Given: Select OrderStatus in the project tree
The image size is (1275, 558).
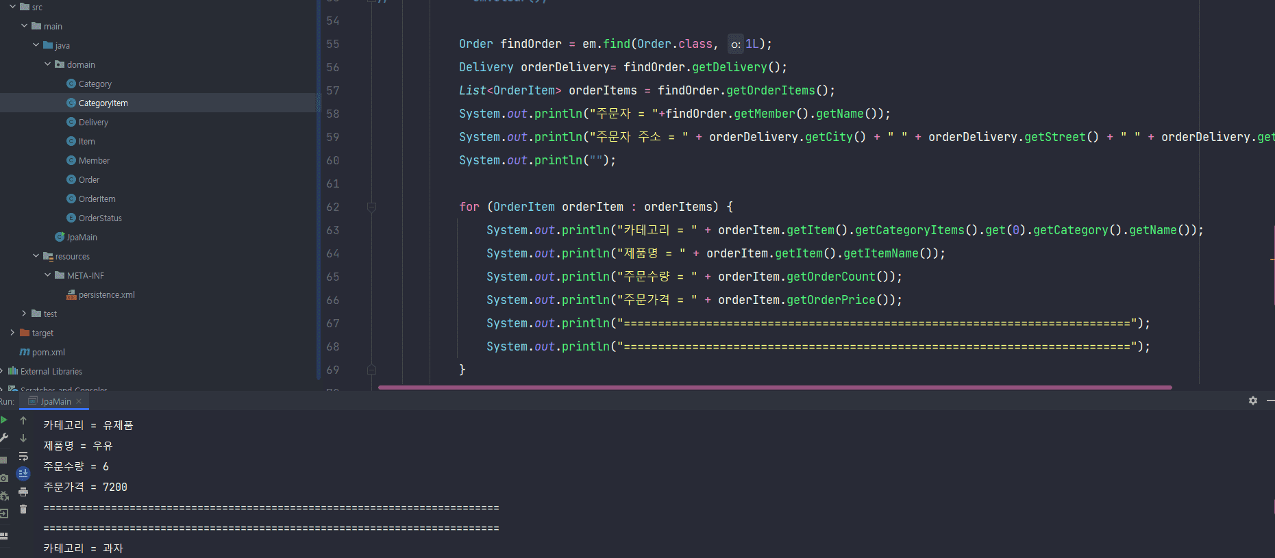Looking at the screenshot, I should click(x=100, y=218).
